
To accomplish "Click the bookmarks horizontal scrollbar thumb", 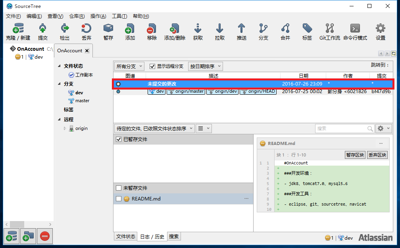I will coord(17,224).
